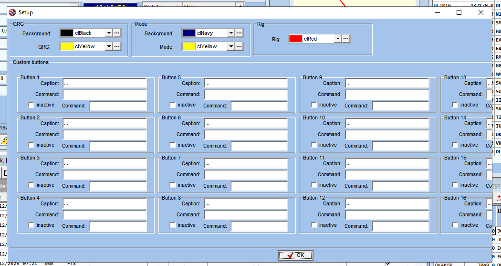Expand QRG Background clBlack dropdown

click(108, 33)
